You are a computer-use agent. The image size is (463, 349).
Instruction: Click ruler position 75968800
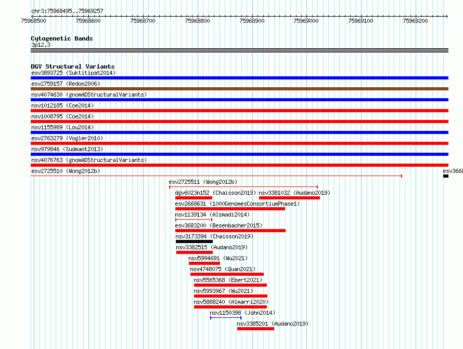197,21
